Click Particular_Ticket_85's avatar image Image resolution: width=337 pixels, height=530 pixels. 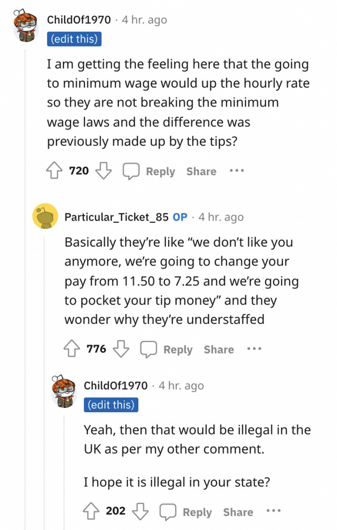[x=44, y=216]
